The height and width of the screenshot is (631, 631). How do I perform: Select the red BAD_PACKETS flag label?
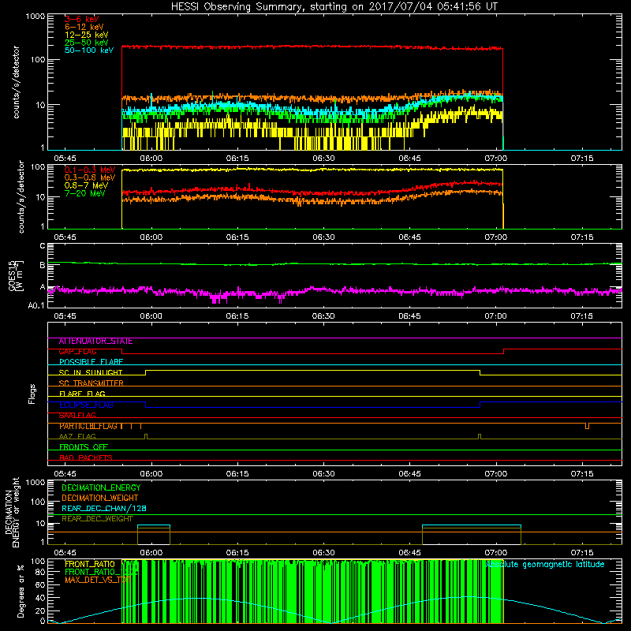86,457
